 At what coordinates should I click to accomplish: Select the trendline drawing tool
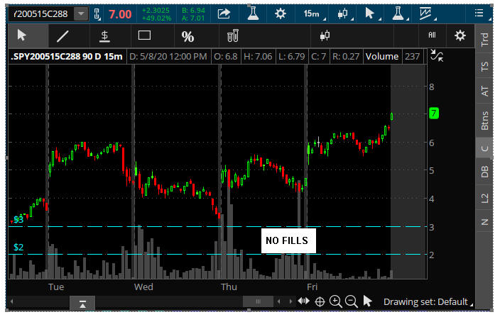62,36
